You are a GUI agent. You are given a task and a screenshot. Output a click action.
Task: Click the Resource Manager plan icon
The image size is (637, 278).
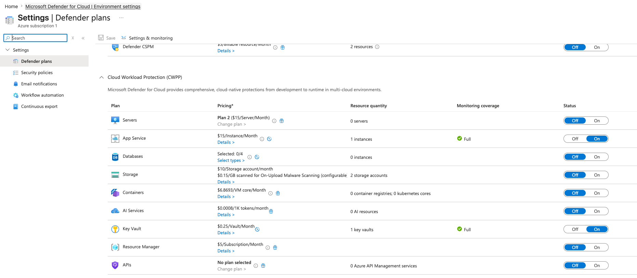115,247
